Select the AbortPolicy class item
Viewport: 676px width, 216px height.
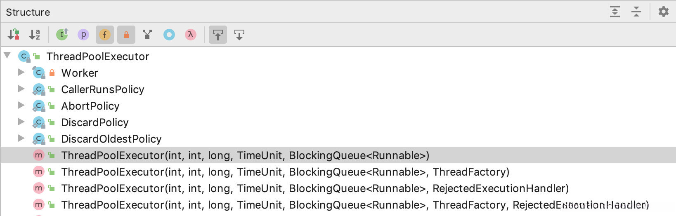pos(90,106)
